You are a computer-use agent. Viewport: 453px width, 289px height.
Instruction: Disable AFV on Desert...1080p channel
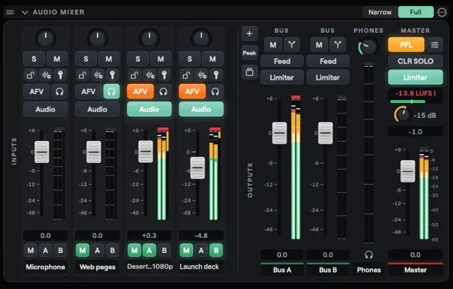coord(141,91)
